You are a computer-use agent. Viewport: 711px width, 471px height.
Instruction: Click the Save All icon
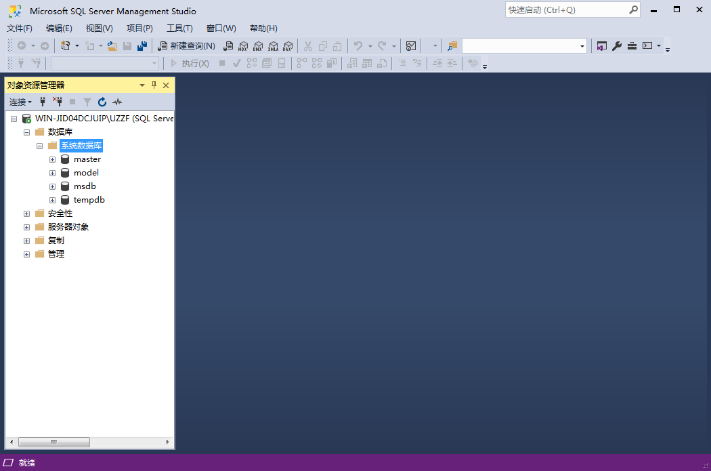point(142,46)
